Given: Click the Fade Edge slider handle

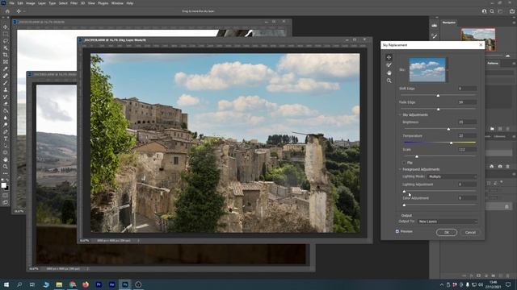Looking at the screenshot, I should 438,110.
